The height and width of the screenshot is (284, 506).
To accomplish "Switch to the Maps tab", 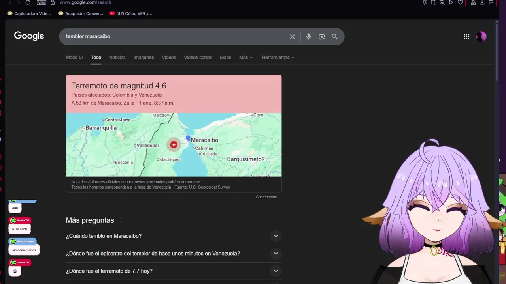I will [225, 58].
